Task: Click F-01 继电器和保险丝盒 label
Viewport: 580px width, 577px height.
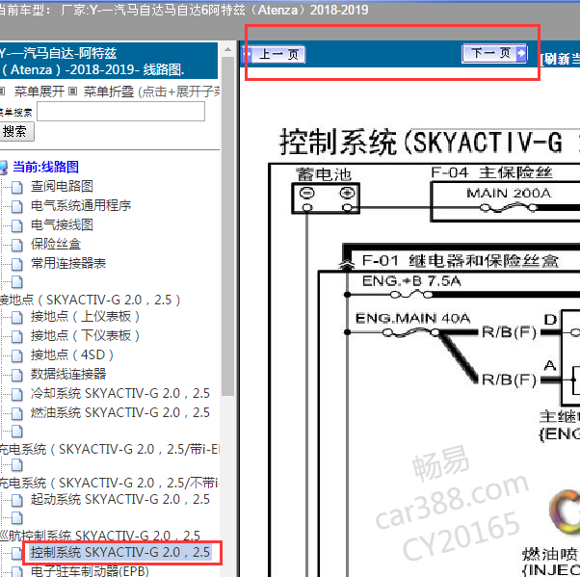Action: 461,261
